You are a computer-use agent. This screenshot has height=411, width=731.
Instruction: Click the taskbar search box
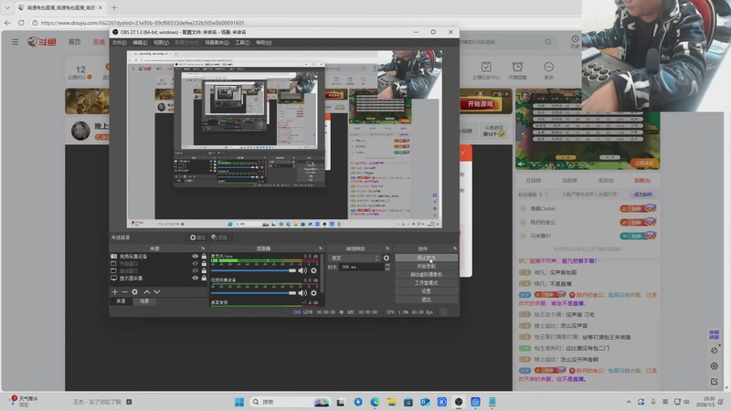[290, 402]
